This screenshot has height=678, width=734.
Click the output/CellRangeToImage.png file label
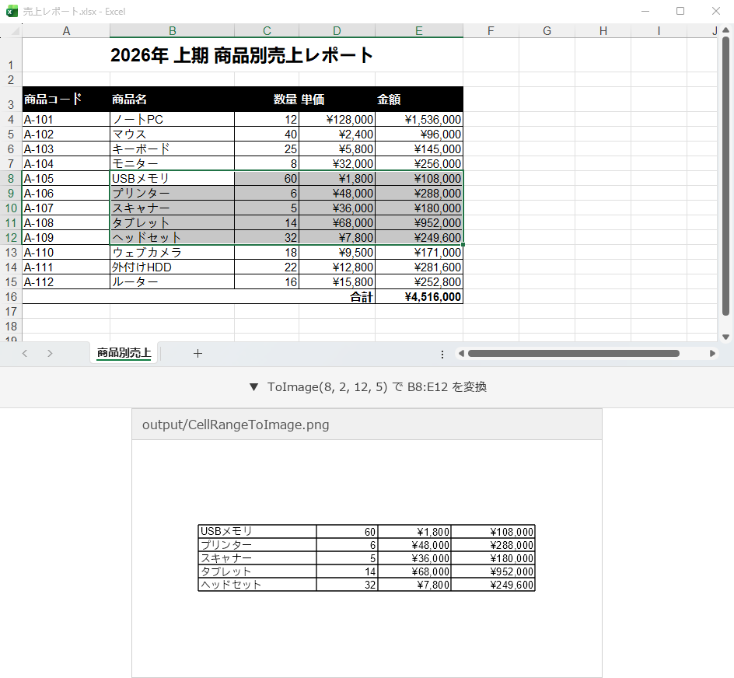(236, 425)
